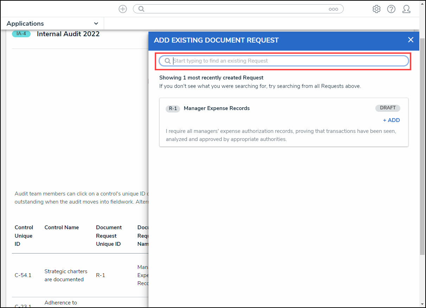Close the Add Existing Document Request panel

pos(411,40)
